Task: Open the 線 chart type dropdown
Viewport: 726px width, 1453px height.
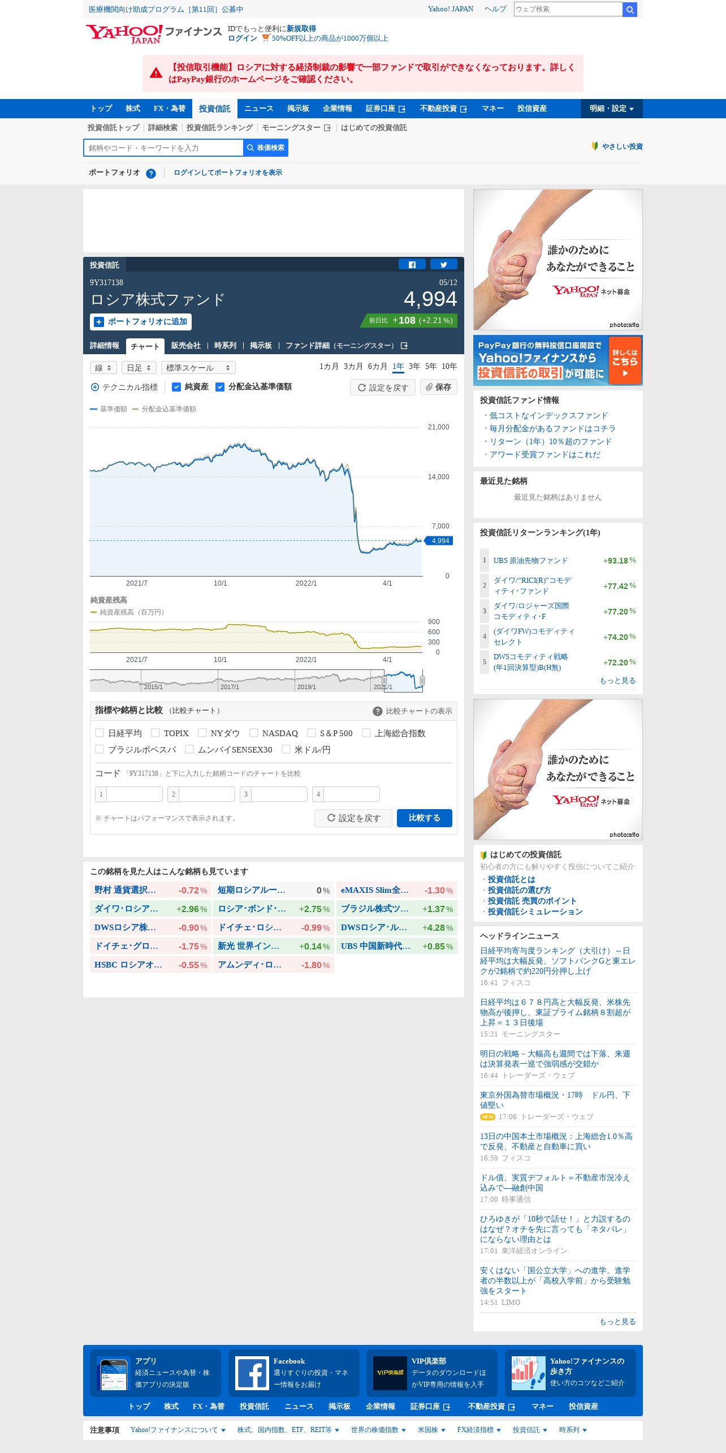Action: coord(103,368)
